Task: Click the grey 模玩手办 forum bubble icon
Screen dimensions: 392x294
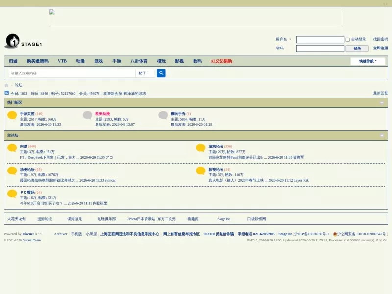Action: (163, 115)
